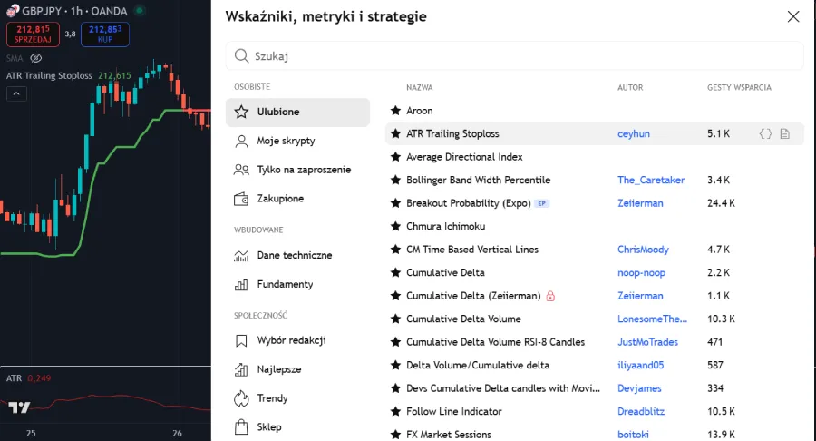Click the red SPRZEDAJ sell button
This screenshot has width=816, height=441.
tap(33, 34)
